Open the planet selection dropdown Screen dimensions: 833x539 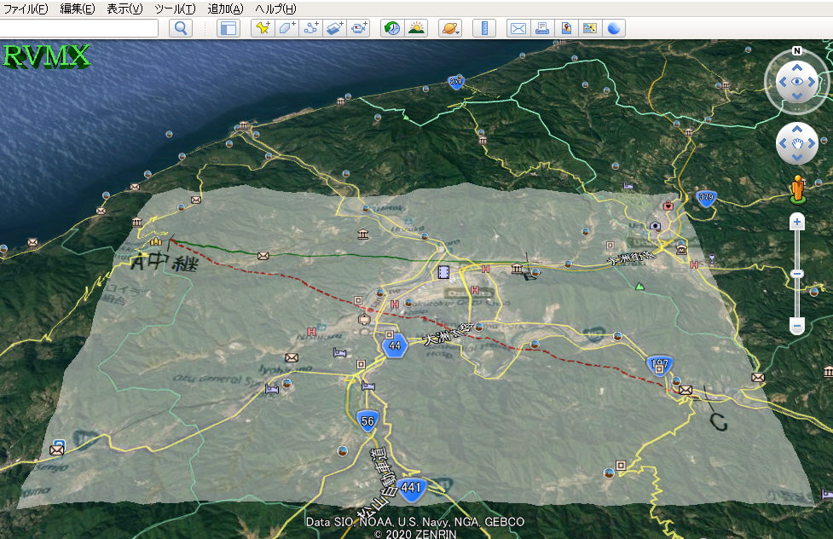[x=449, y=28]
